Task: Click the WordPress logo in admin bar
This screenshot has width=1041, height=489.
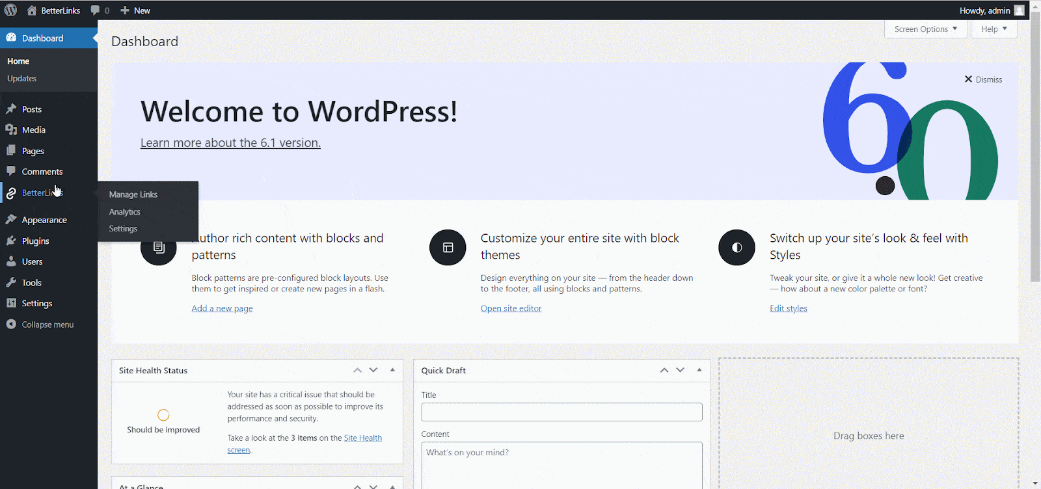Action: [x=11, y=10]
